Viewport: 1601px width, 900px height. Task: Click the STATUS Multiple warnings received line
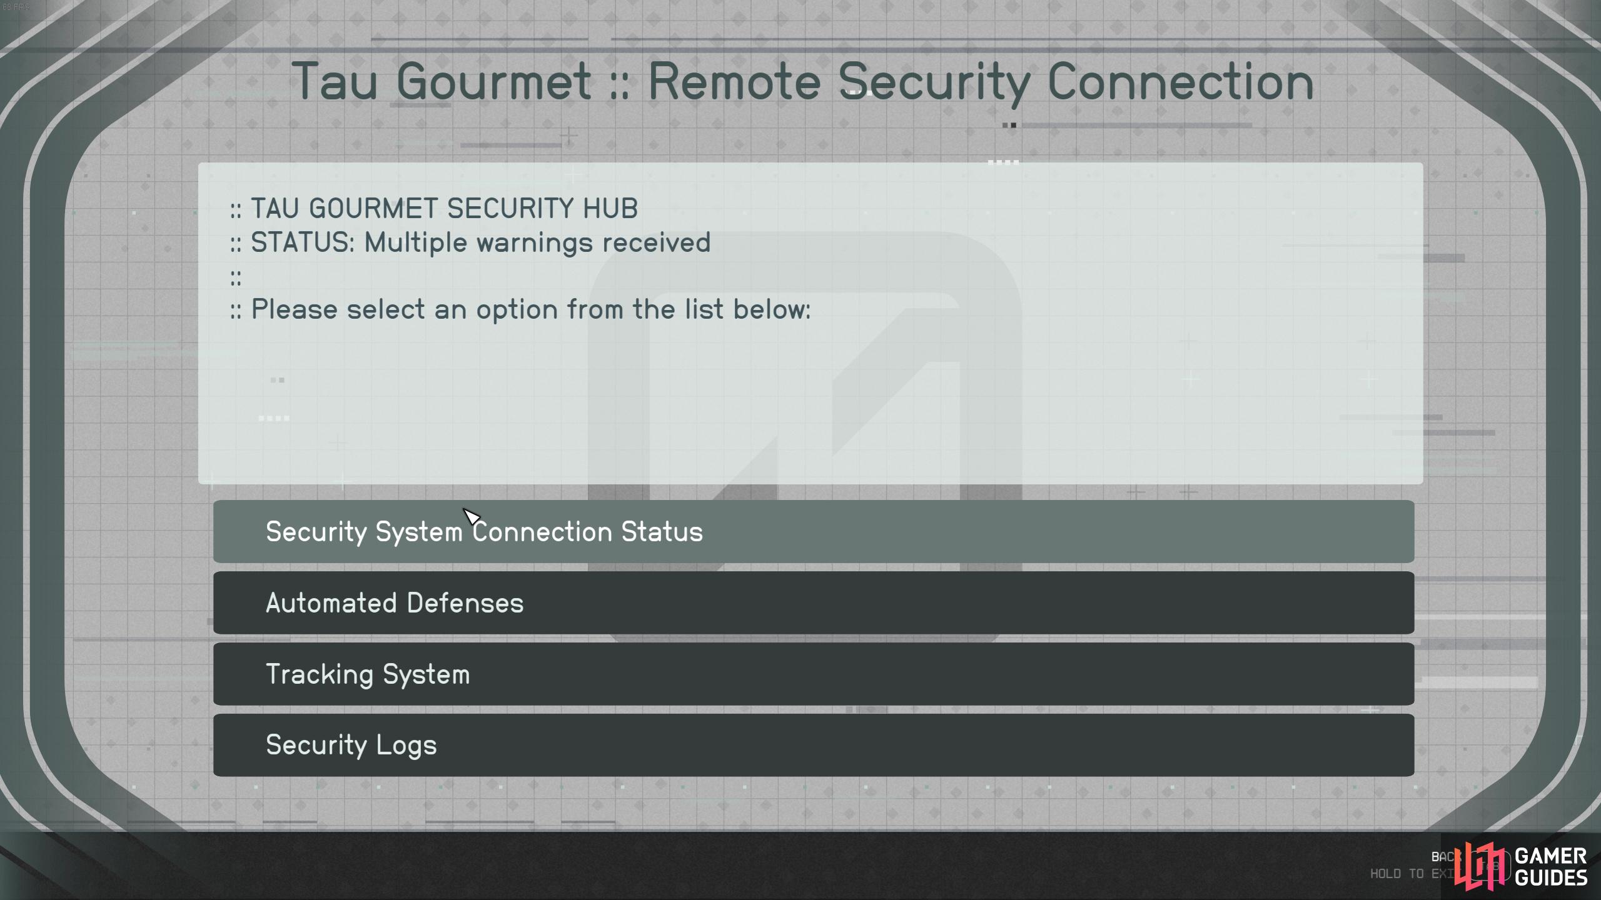tap(470, 242)
